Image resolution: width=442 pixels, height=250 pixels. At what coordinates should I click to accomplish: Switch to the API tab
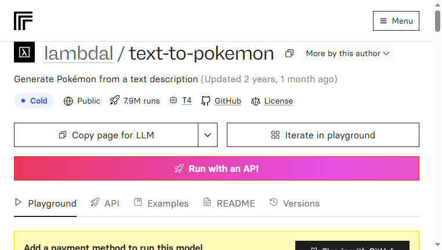coord(105,203)
